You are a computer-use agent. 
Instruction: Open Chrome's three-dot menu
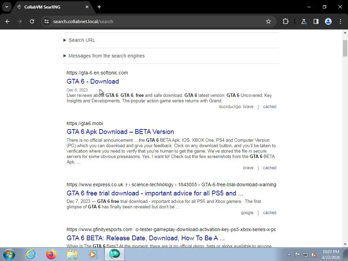click(x=341, y=21)
